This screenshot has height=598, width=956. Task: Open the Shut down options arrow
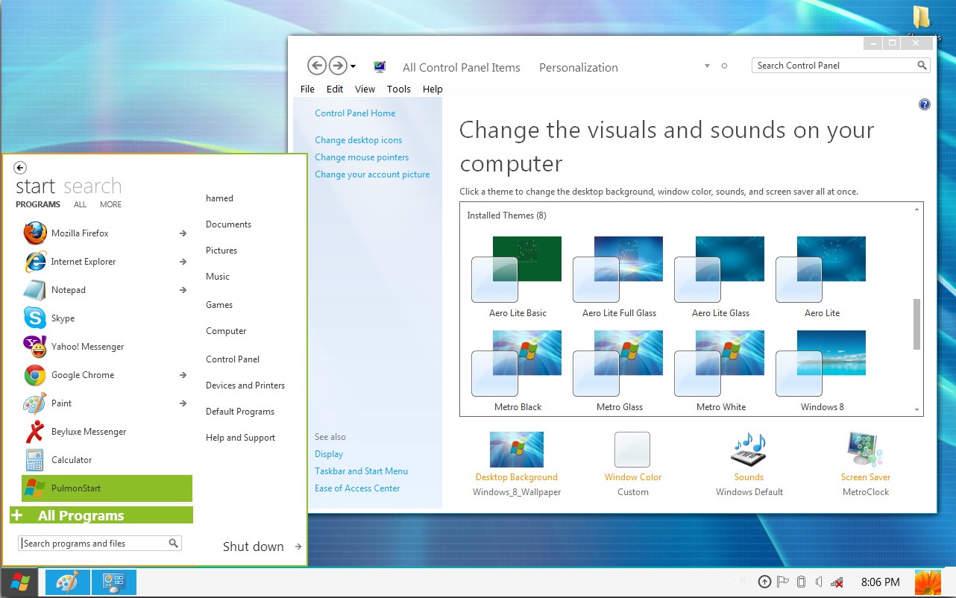point(298,547)
